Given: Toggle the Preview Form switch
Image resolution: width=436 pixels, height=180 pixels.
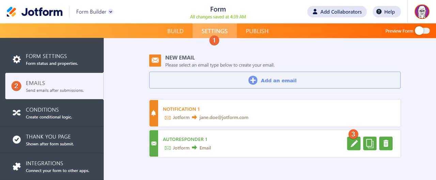Looking at the screenshot, I should pos(422,31).
